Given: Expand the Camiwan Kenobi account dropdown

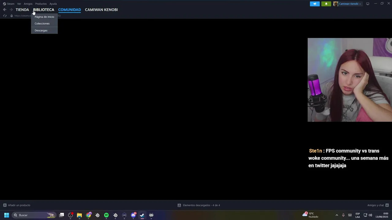Looking at the screenshot, I should (x=350, y=4).
